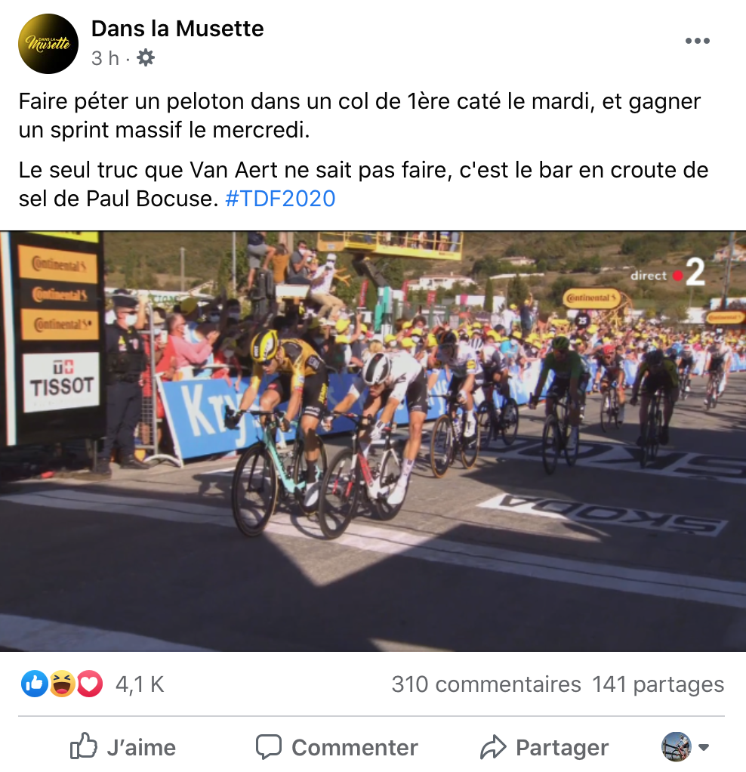Click the Partager arrow icon
746x772 pixels.
493,747
